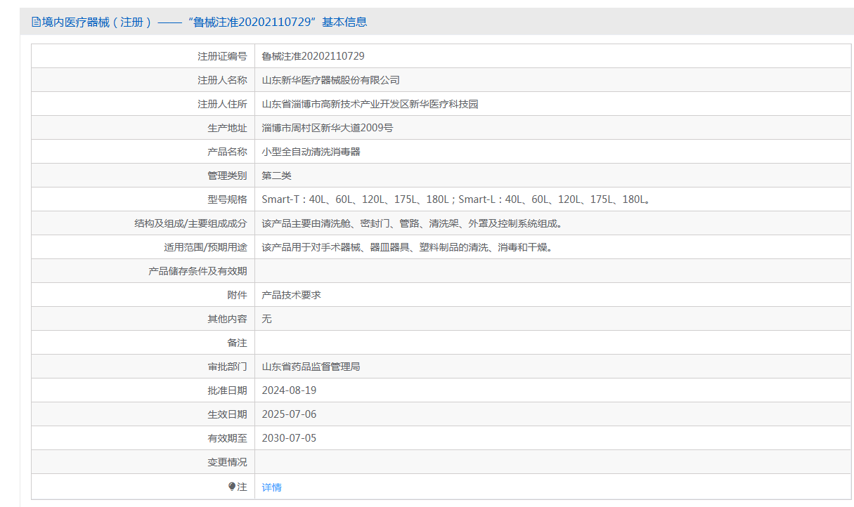Select the registrant address 山东省淄博市高新技术产业开发区新华医疗科技园
854x507 pixels.
[x=370, y=104]
